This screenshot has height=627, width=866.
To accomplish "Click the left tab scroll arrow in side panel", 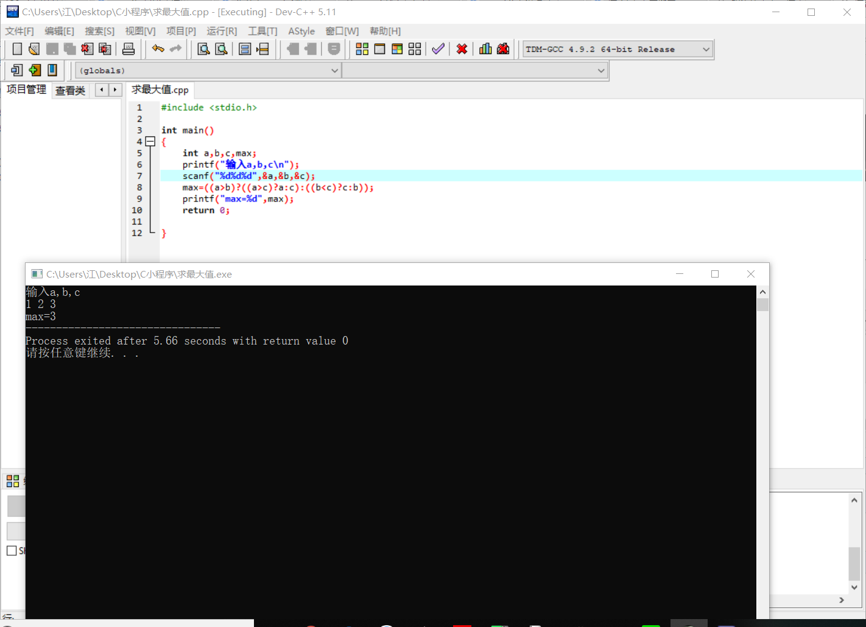I will (102, 90).
